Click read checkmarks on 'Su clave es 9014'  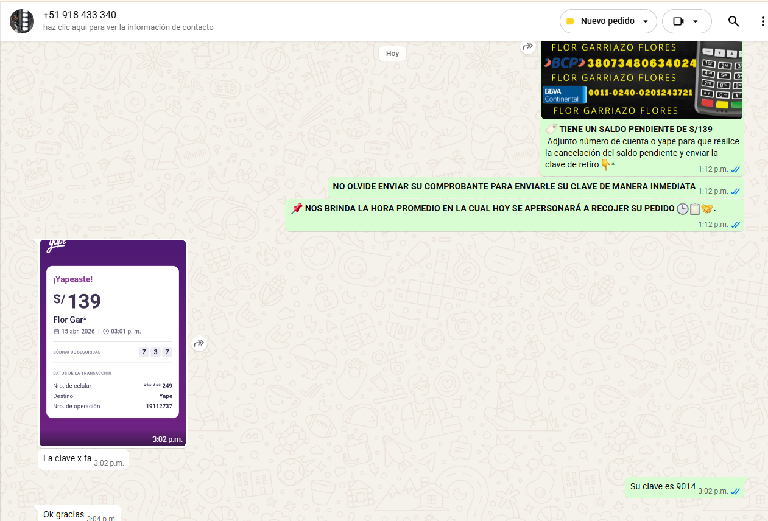click(x=735, y=491)
